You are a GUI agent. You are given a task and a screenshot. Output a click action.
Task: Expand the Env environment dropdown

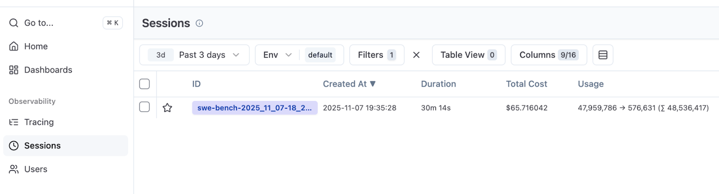click(x=278, y=55)
